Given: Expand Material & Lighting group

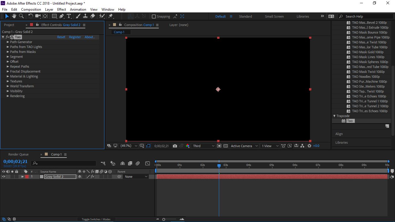Looking at the screenshot, I should click(x=8, y=76).
